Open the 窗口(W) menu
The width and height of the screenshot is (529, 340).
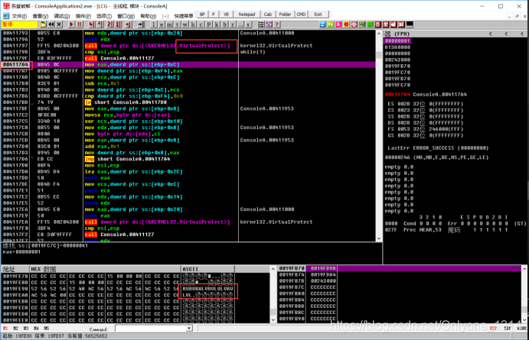coord(126,16)
